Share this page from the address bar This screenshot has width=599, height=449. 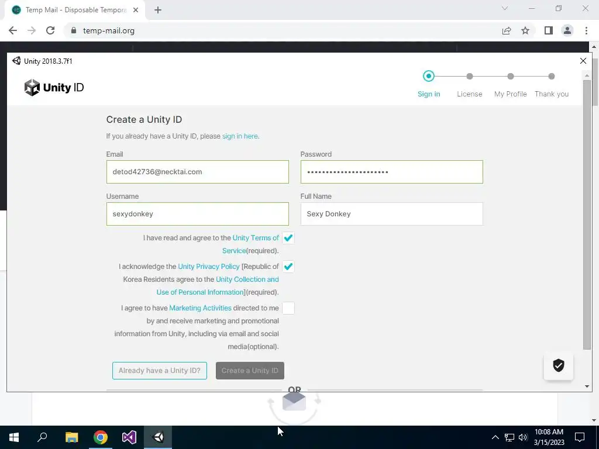[x=507, y=30]
